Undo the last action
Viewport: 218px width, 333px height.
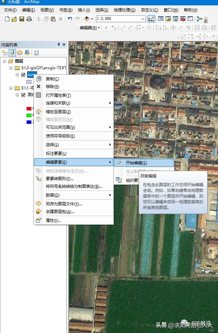pos(70,19)
